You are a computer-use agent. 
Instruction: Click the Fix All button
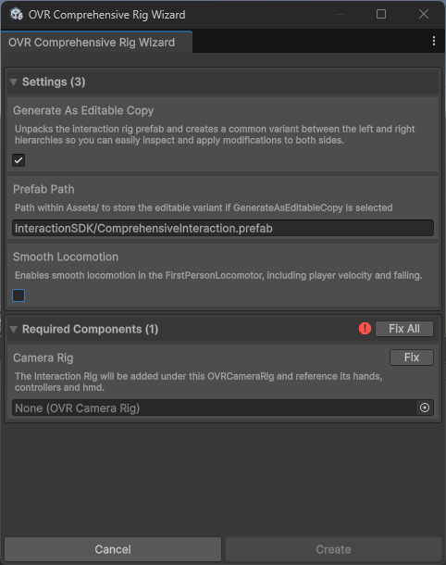tap(404, 329)
